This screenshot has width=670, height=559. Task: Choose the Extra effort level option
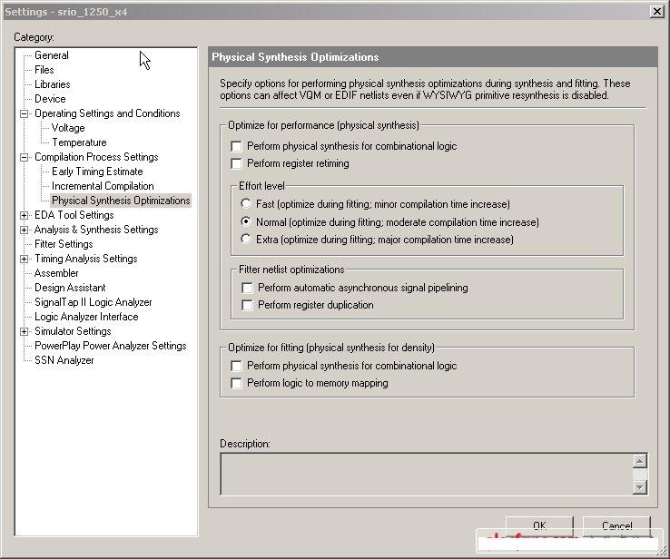246,240
